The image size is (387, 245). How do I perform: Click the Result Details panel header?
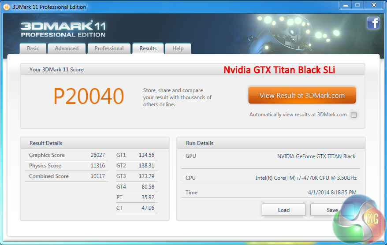95,143
